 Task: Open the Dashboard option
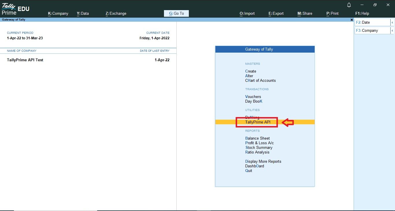click(x=254, y=166)
